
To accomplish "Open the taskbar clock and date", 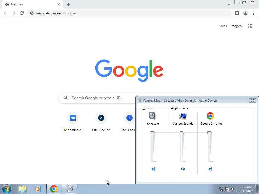I will [x=246, y=189].
